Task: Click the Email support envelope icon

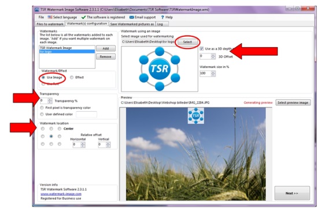Action: click(x=132, y=17)
